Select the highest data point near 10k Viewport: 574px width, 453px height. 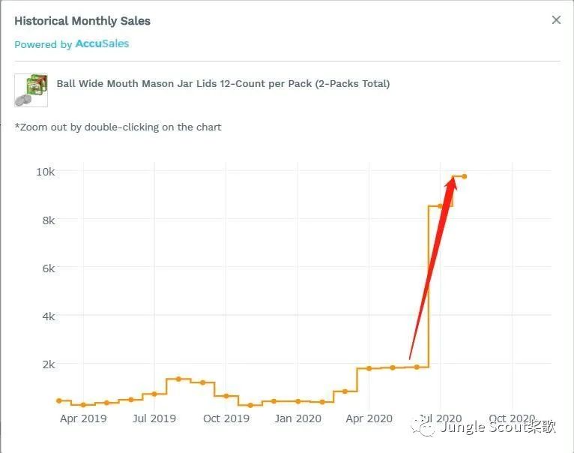[465, 176]
